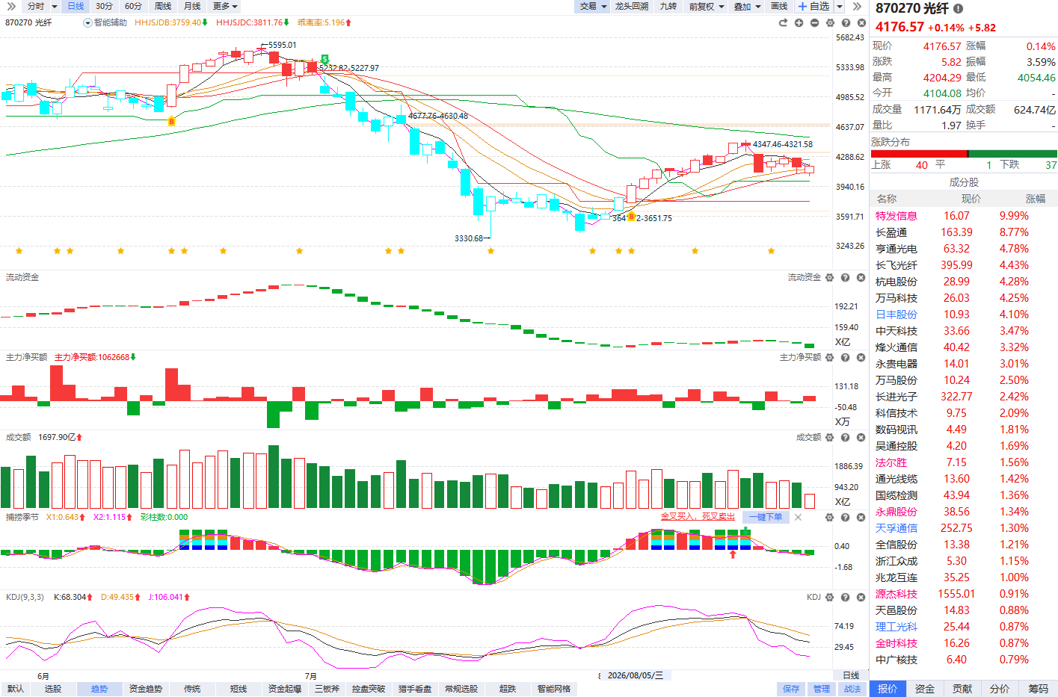Zoom out chart with minus circle icon
The image size is (1058, 697).
coord(815,22)
